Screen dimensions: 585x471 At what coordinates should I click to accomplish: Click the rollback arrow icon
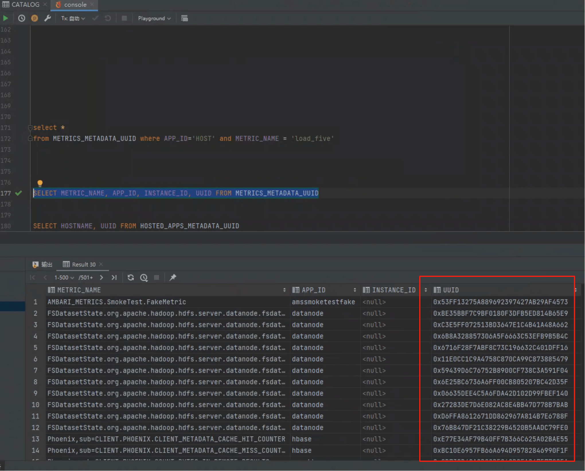pyautogui.click(x=108, y=18)
